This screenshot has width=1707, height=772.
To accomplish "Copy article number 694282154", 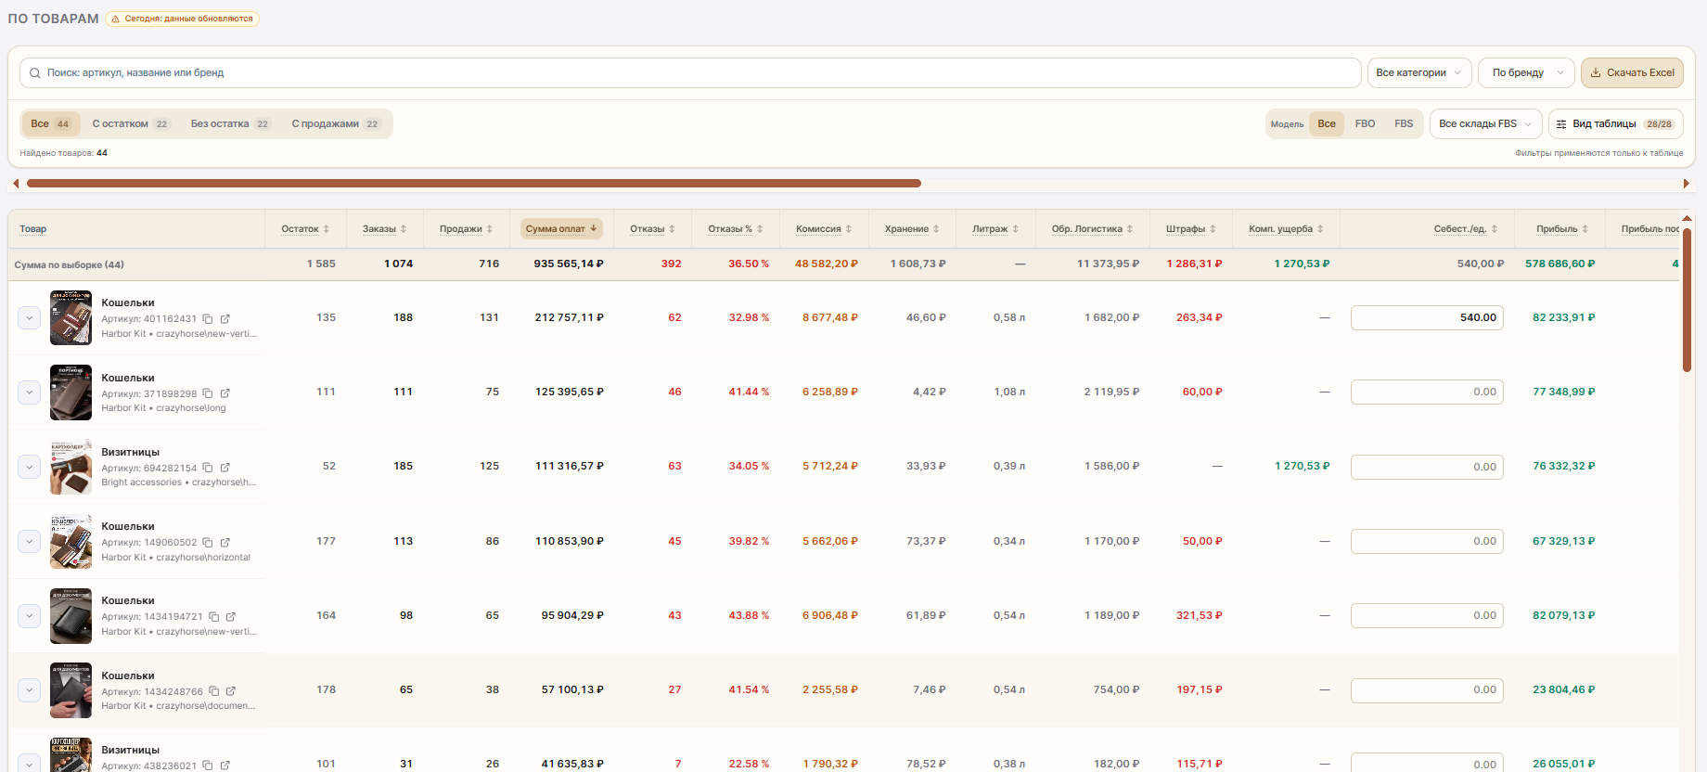I will (x=208, y=468).
